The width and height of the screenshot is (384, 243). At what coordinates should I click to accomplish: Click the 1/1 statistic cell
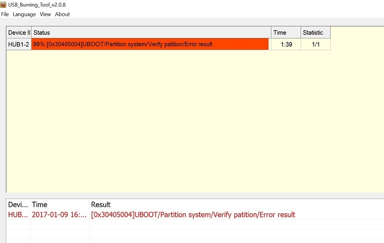click(x=315, y=44)
